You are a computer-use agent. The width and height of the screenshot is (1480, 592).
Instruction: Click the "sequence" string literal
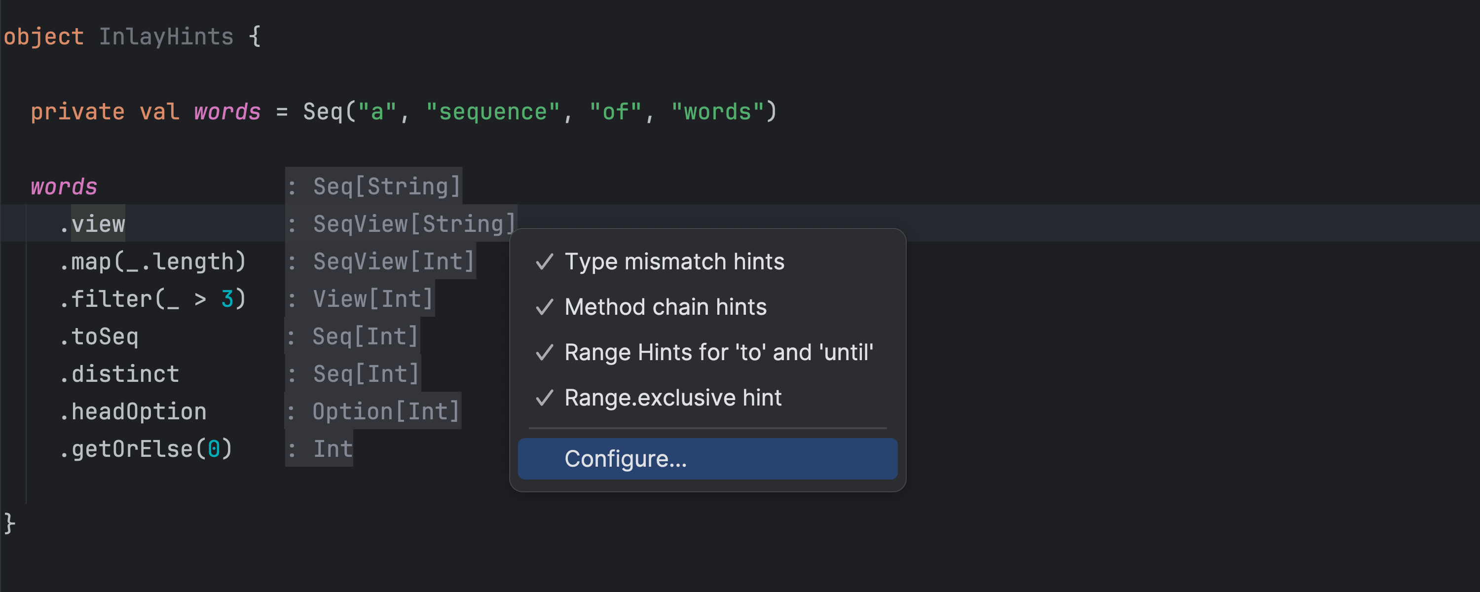pos(492,111)
